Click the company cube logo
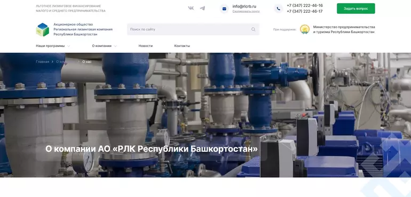Viewport: 411px width, 197px height. click(x=43, y=30)
